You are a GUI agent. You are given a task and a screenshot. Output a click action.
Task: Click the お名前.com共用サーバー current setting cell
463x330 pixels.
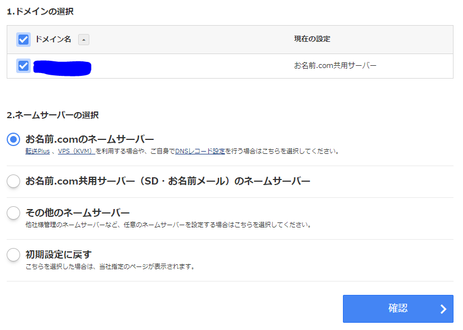tap(335, 66)
